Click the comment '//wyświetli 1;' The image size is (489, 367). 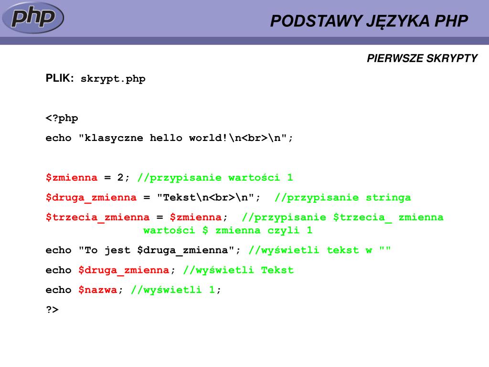pos(176,290)
